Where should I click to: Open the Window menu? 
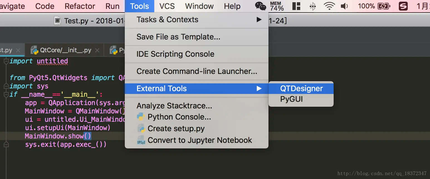[199, 6]
